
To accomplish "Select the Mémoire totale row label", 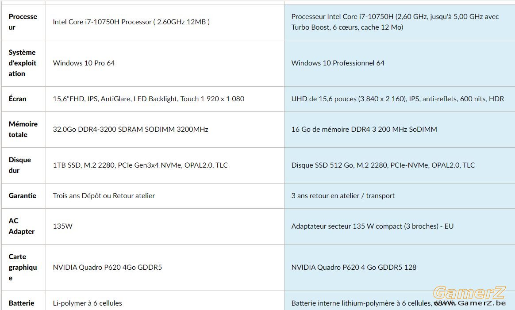I will point(23,130).
